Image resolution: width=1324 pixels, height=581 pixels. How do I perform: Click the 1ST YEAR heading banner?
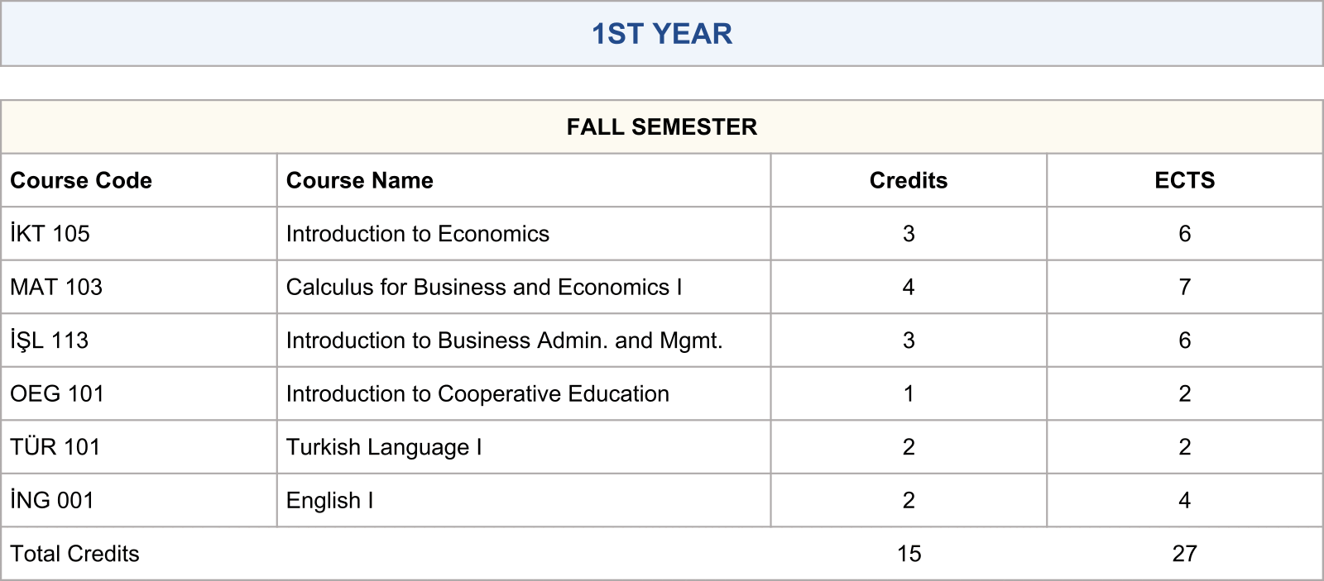[661, 34]
